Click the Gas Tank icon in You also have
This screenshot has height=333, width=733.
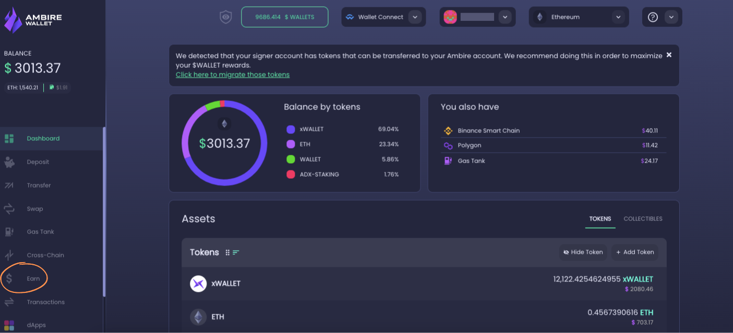coord(448,161)
